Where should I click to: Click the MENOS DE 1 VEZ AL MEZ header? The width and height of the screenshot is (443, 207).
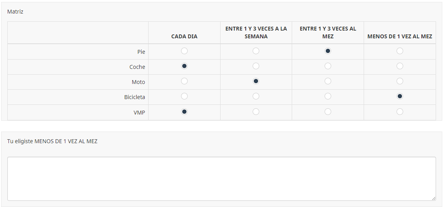coord(400,36)
